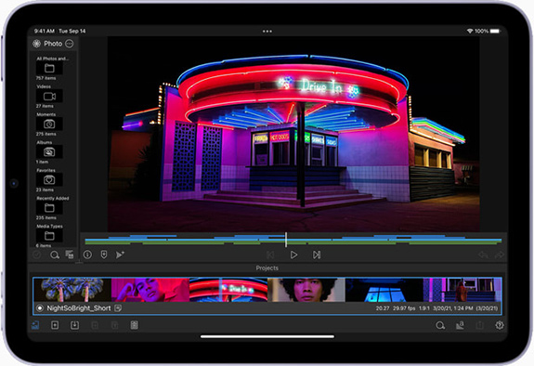Click the playhead on the preview scrubber

click(x=286, y=240)
